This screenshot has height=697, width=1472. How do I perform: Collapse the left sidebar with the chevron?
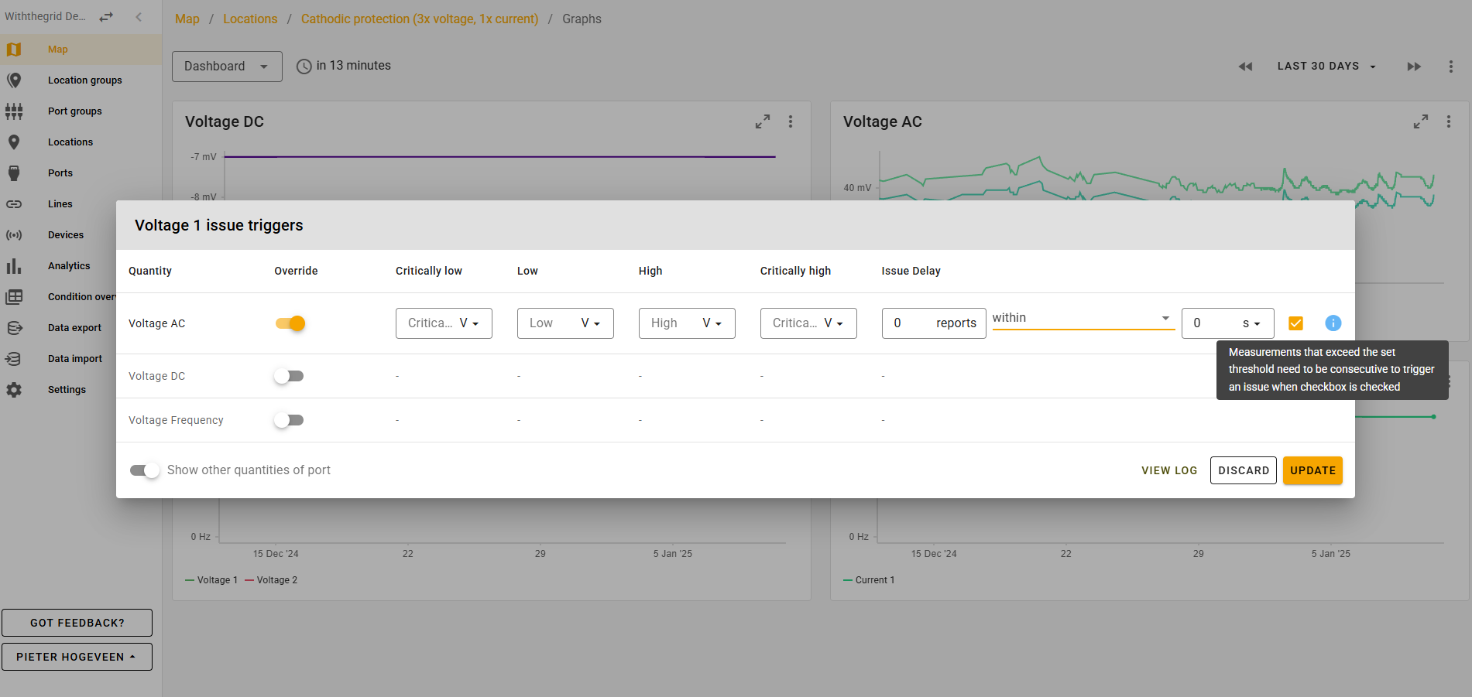pyautogui.click(x=139, y=17)
